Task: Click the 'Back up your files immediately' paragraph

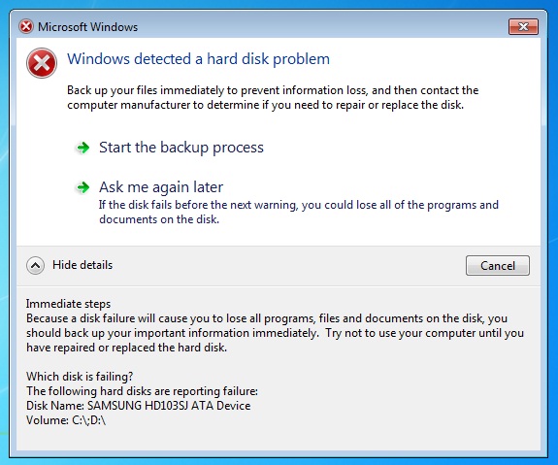Action: coord(273,97)
